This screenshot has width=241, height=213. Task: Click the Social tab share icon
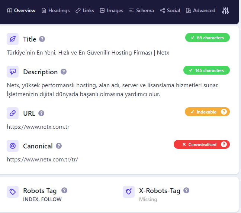[163, 11]
